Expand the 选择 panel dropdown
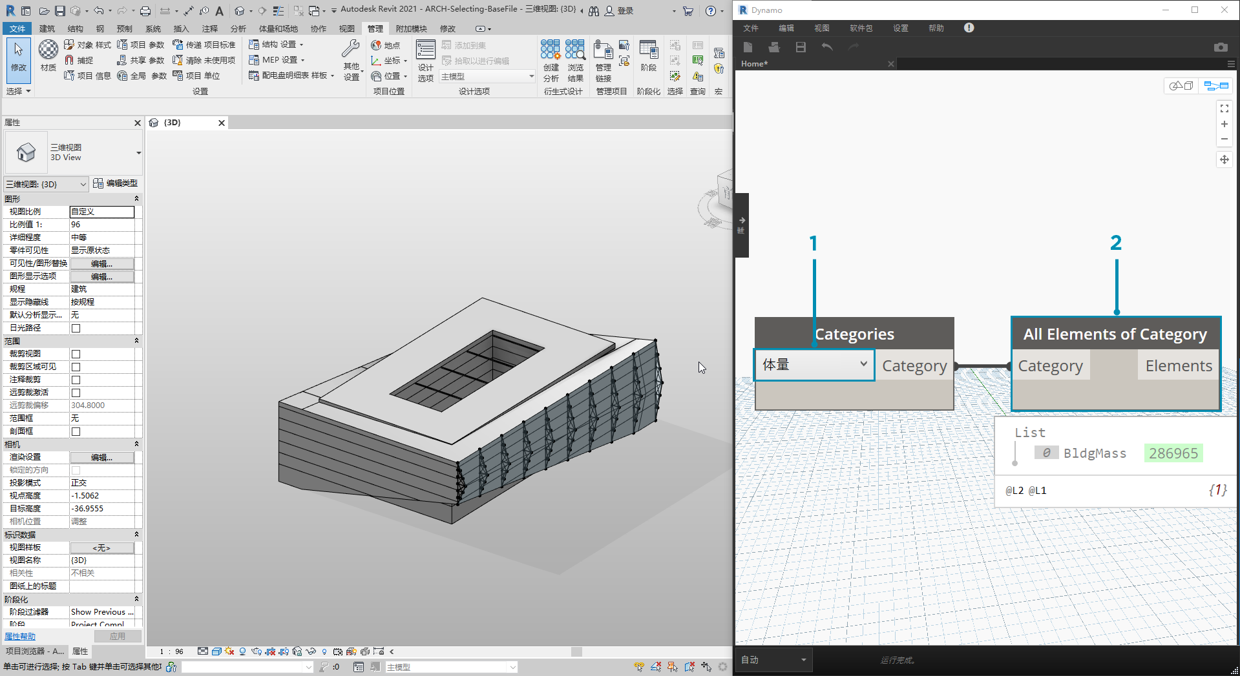The height and width of the screenshot is (676, 1240). pyautogui.click(x=18, y=91)
